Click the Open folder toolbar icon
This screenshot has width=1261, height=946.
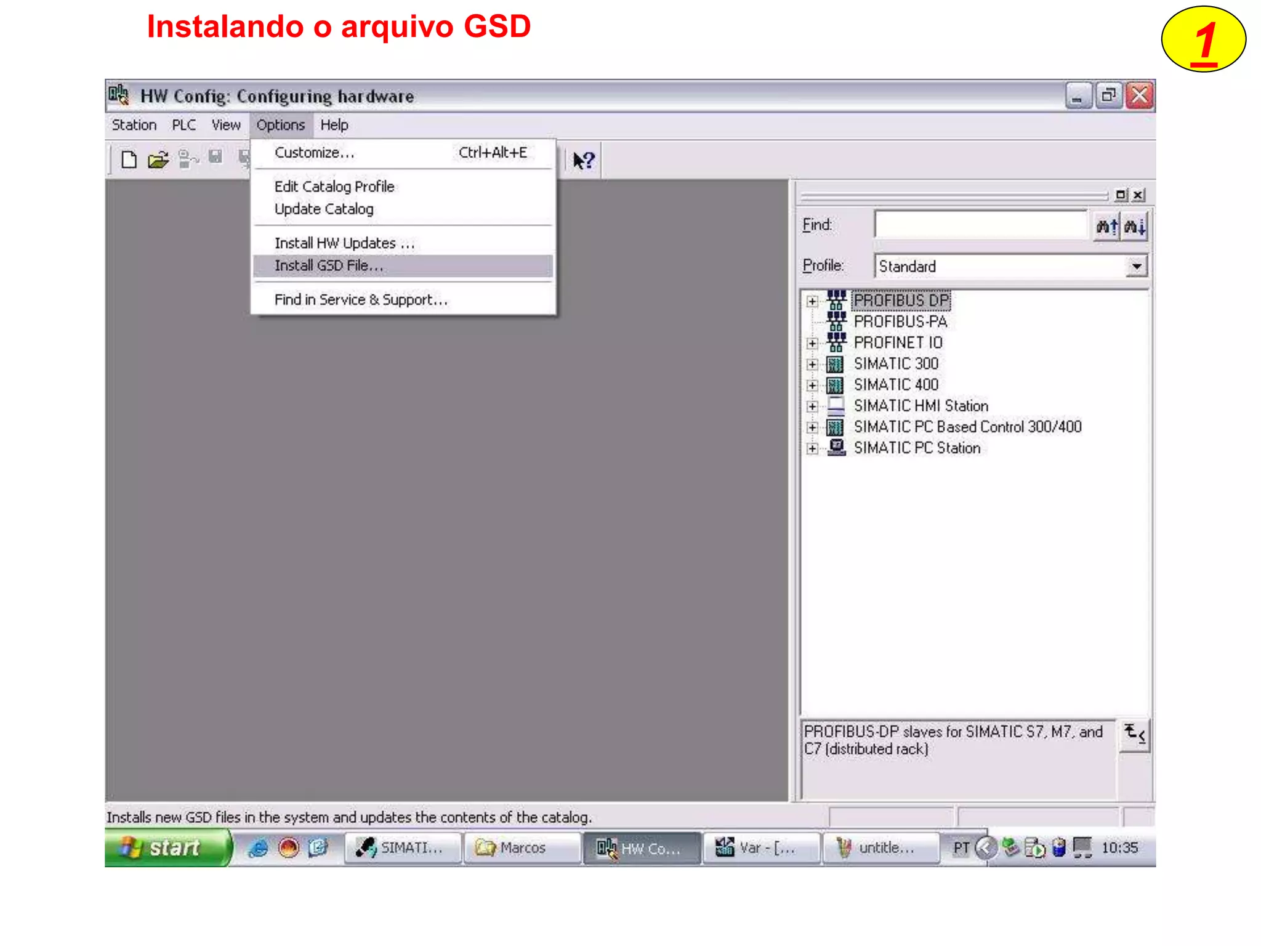158,160
